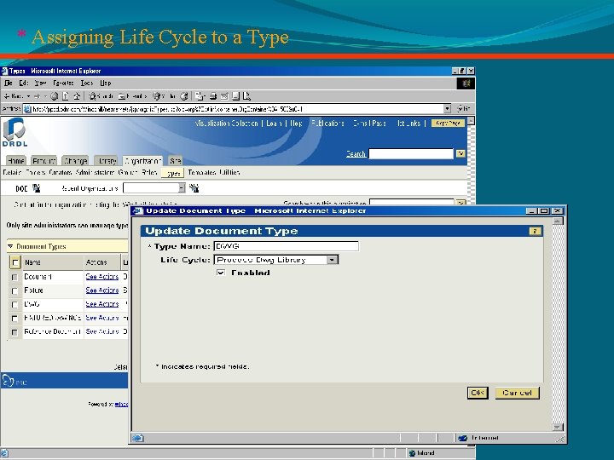
Task: Click the Cancel button
Action: coord(518,393)
